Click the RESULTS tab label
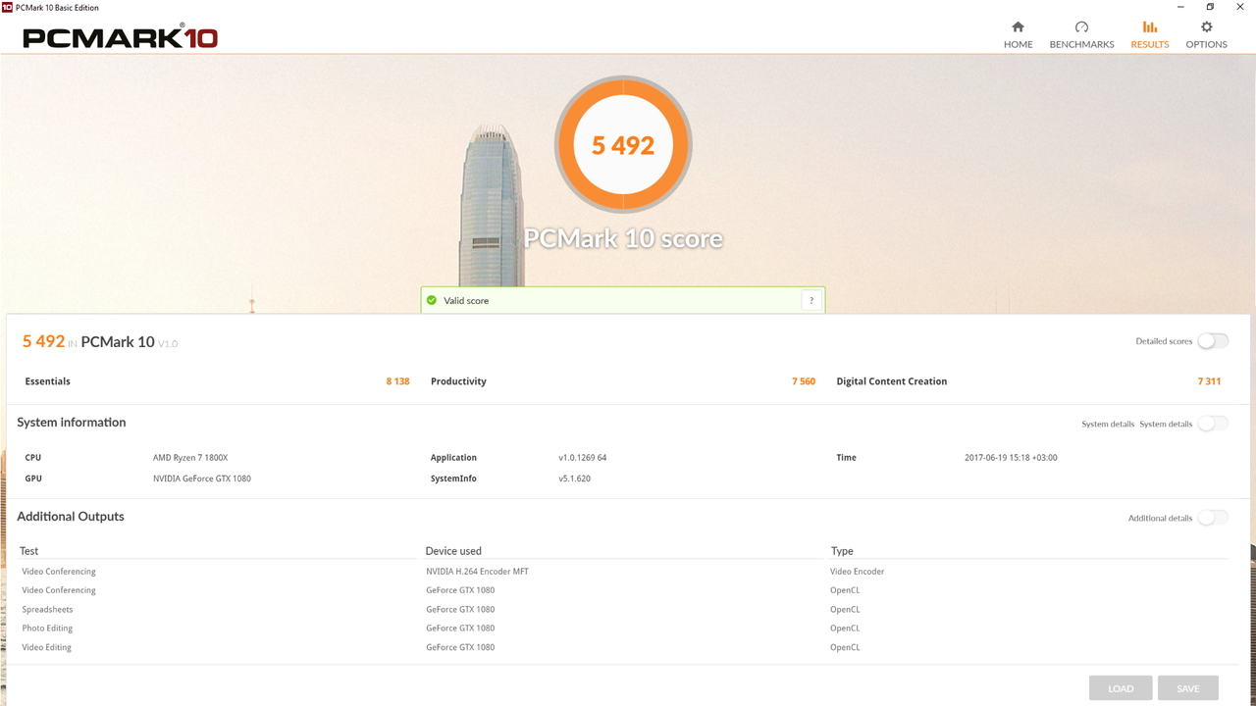 tap(1149, 44)
